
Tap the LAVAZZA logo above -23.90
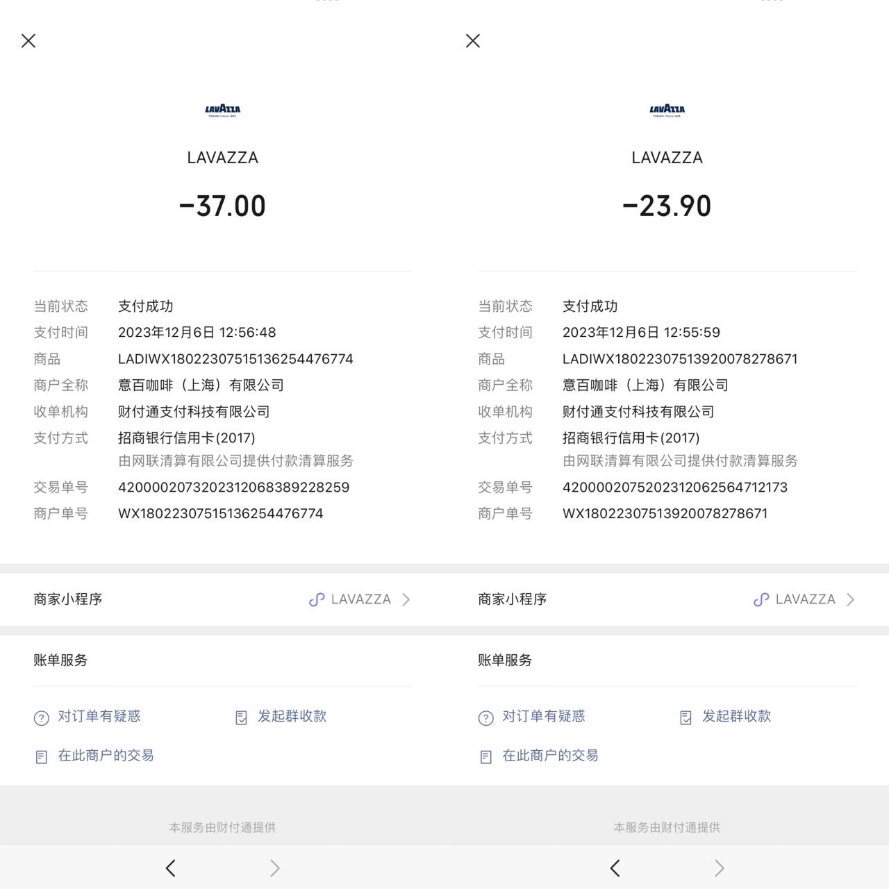click(x=667, y=110)
